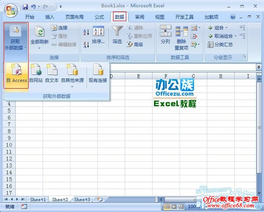Open the 排序 dialog
The image size is (264, 212).
[x=98, y=35]
